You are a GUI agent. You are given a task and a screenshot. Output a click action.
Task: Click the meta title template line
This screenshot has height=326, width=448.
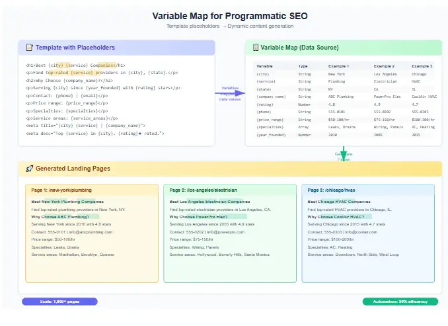pos(85,126)
